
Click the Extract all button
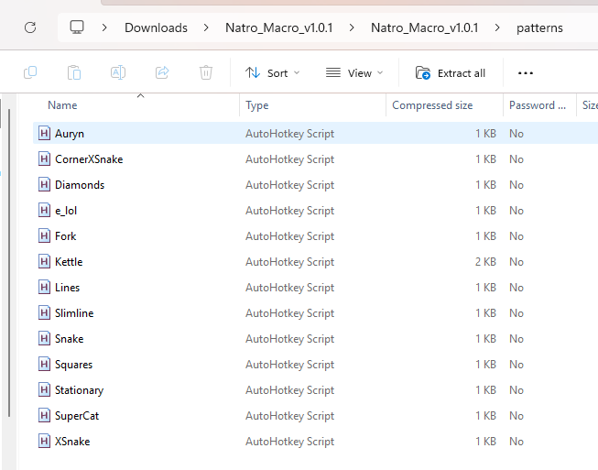point(451,73)
